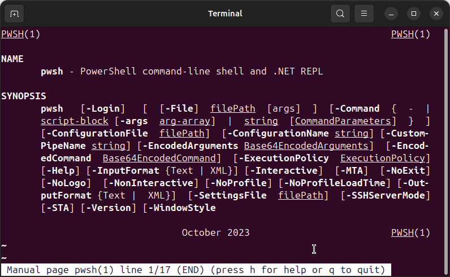Maximize the Terminal window

click(x=414, y=14)
